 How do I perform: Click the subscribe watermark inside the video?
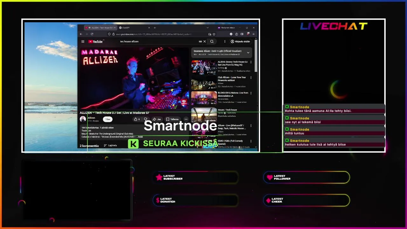click(184, 102)
